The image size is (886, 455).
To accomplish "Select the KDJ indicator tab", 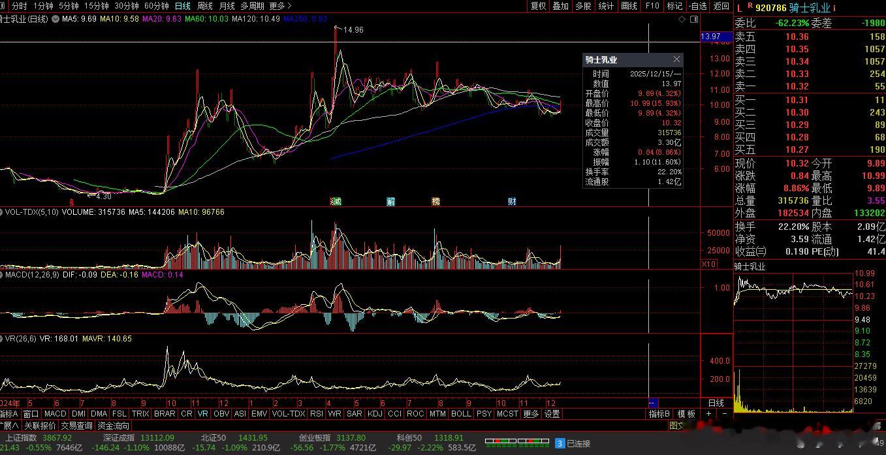I will 375,413.
